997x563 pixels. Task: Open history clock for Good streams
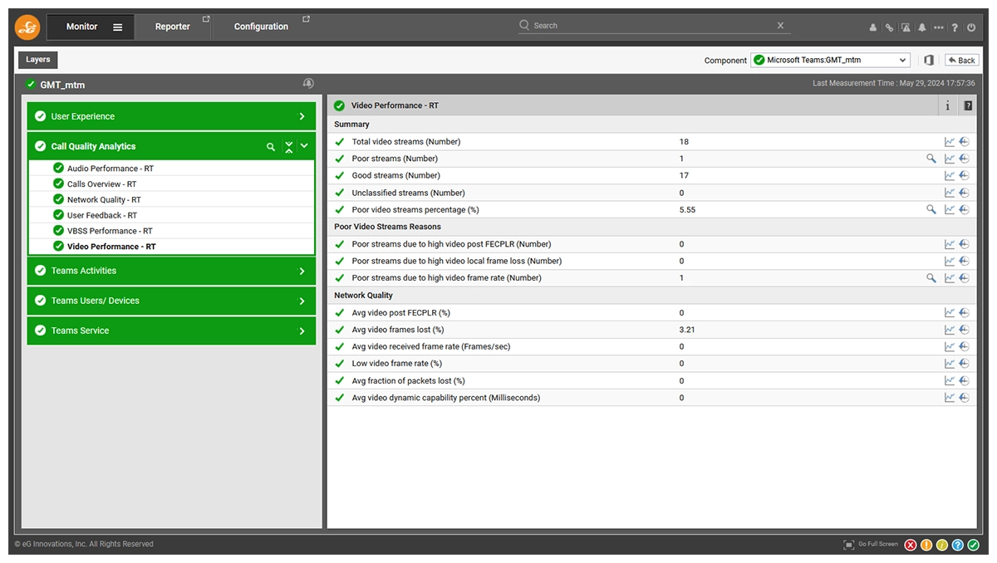964,176
